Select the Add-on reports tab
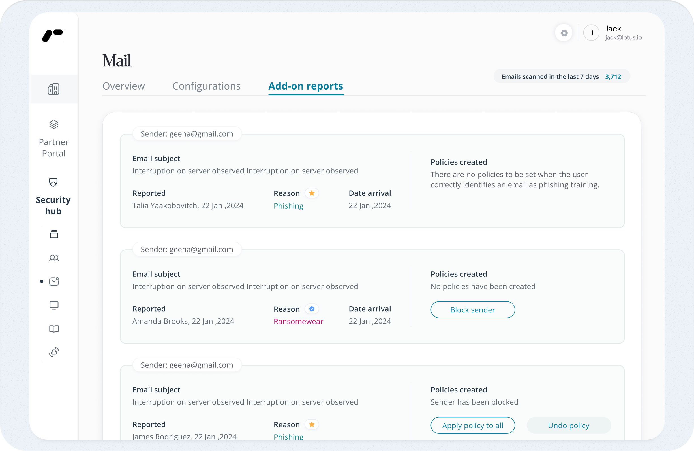Image resolution: width=694 pixels, height=451 pixels. point(306,86)
